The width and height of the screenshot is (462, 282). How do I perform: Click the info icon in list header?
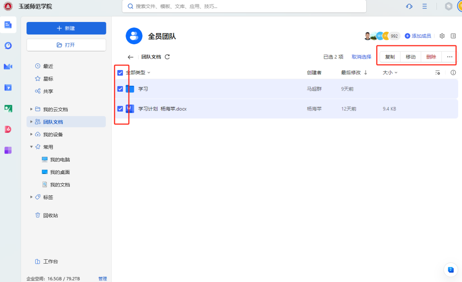point(453,72)
